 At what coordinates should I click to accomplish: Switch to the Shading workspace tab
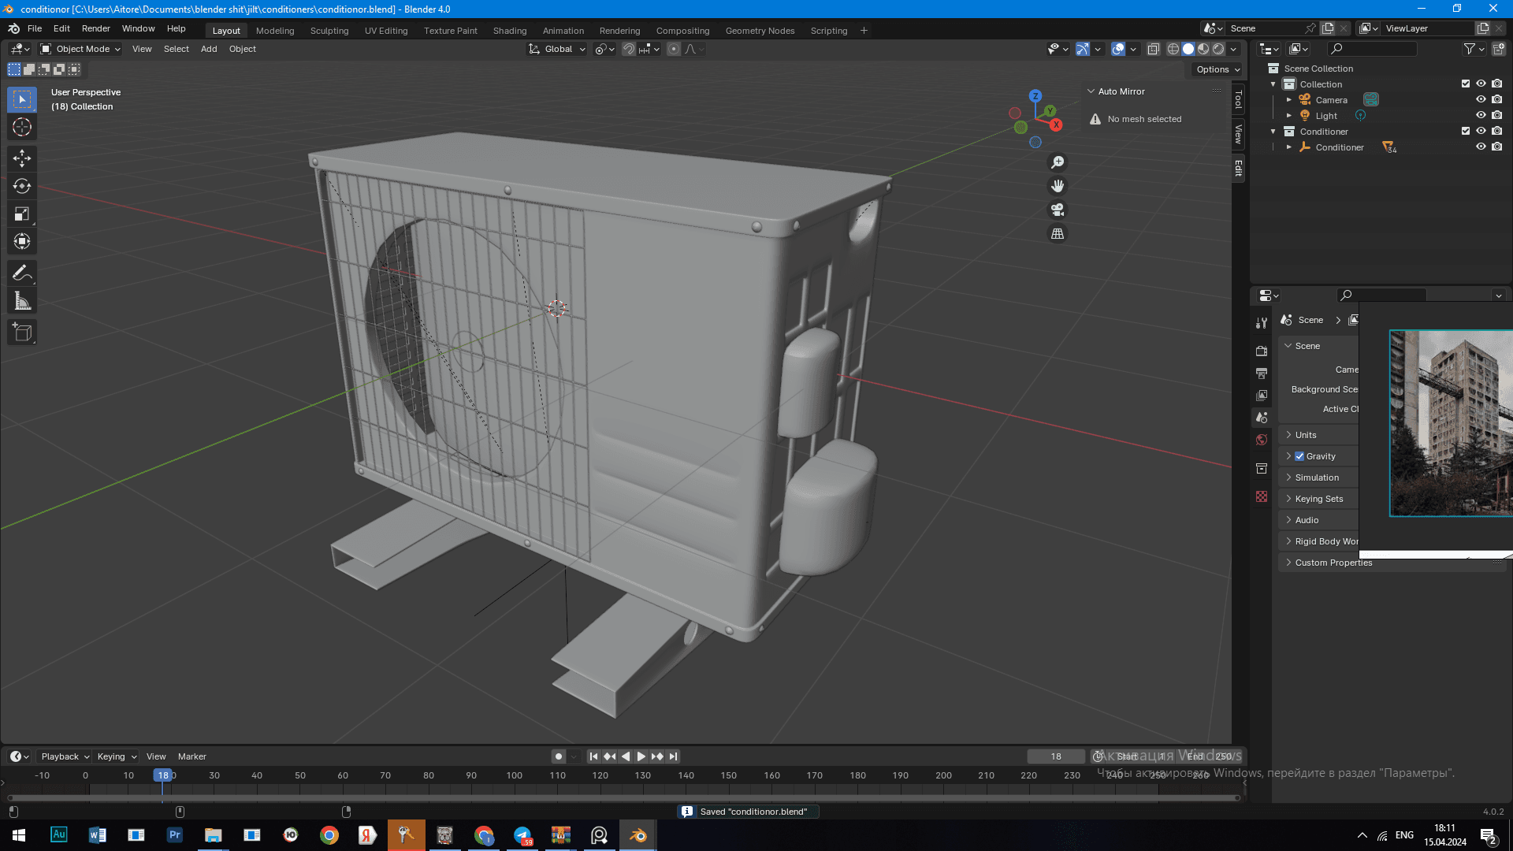[510, 31]
